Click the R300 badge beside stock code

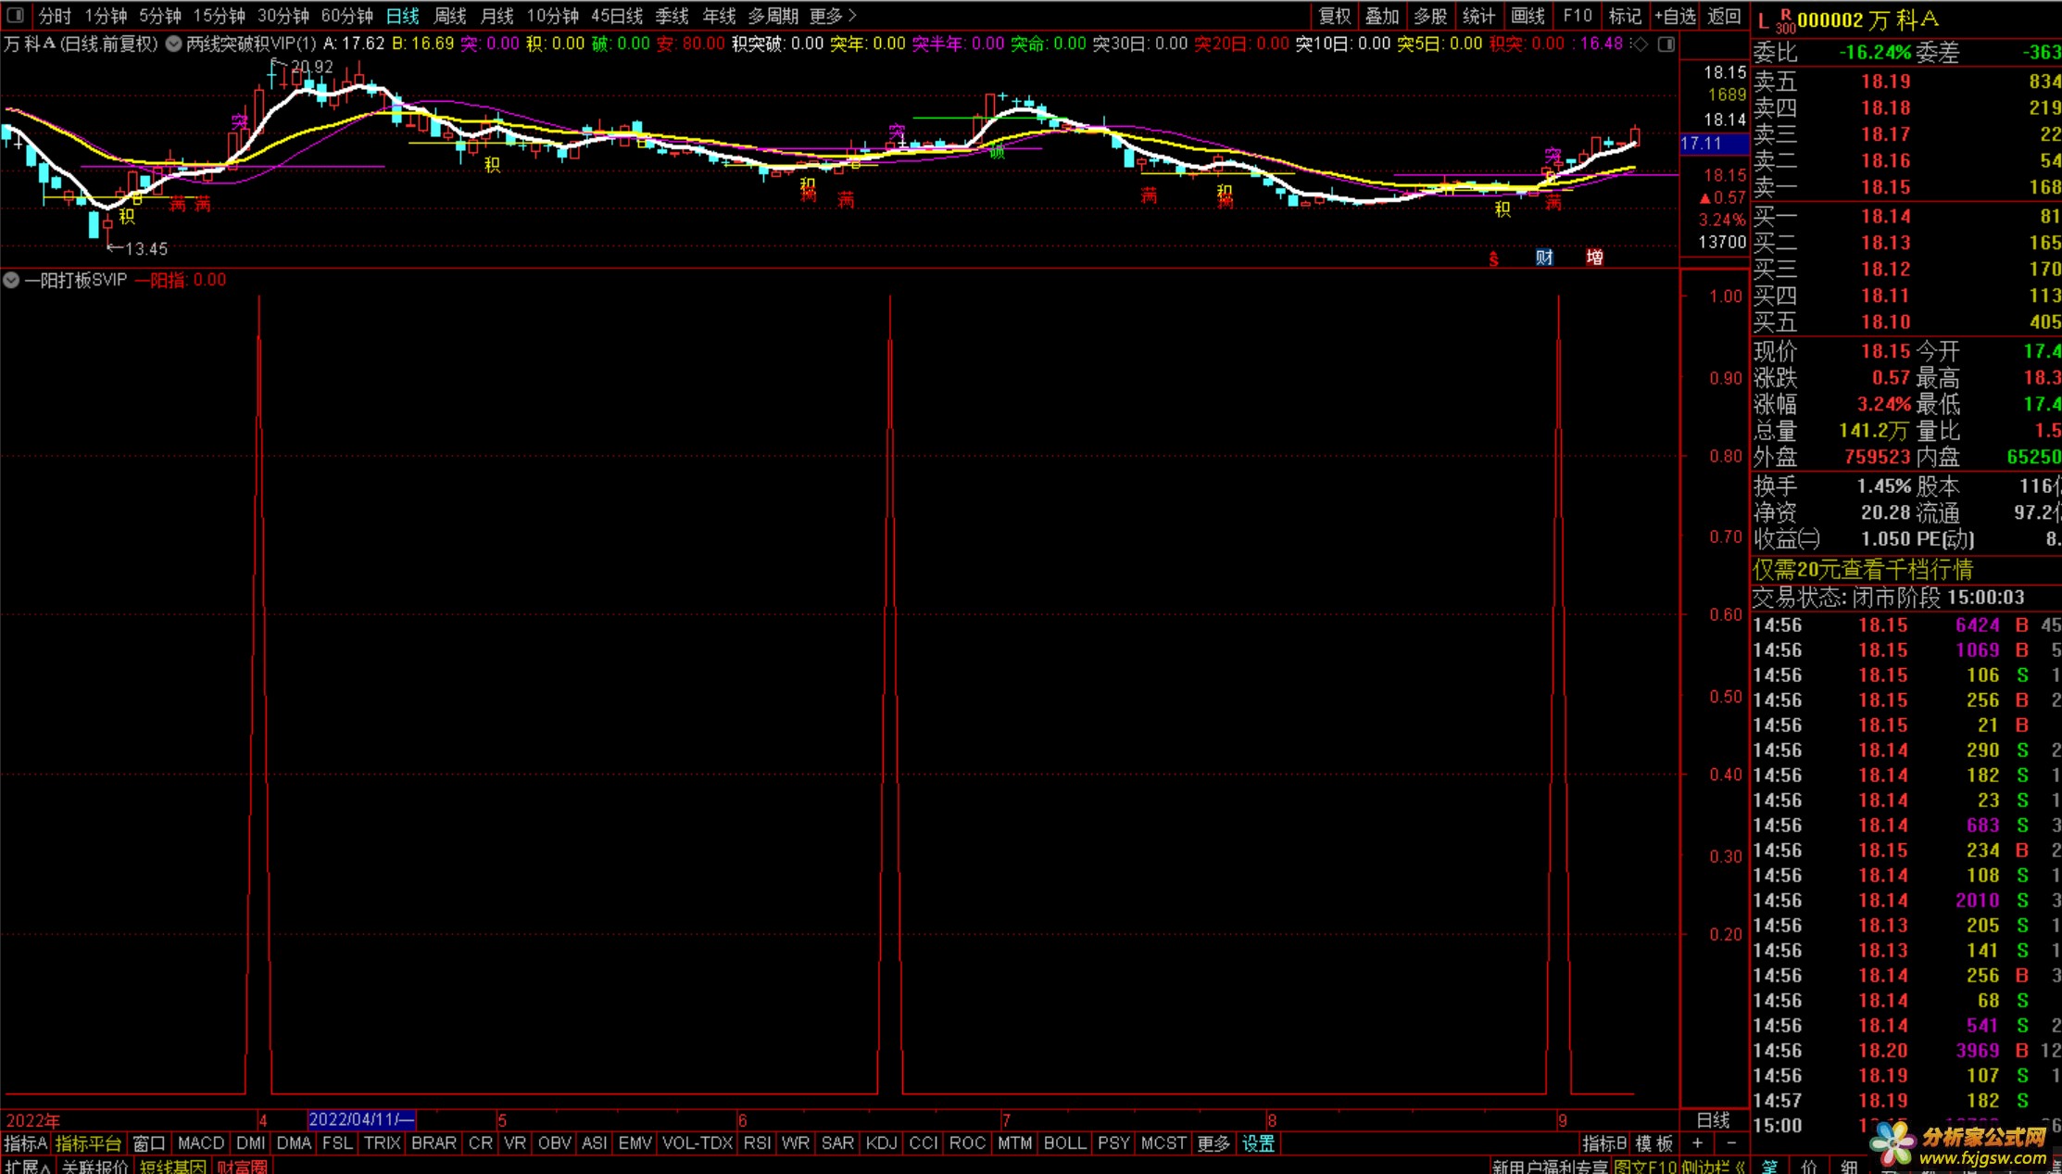(x=1785, y=22)
